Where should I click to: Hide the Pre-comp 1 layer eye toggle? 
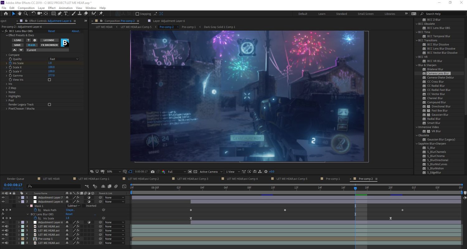3,239
